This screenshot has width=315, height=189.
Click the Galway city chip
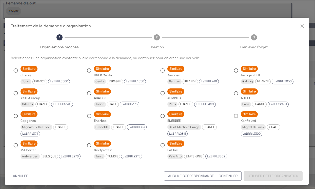247,81
